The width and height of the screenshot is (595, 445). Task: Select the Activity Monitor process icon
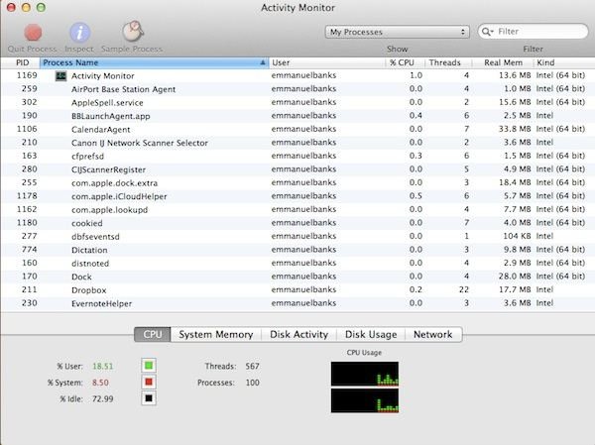pyautogui.click(x=60, y=76)
